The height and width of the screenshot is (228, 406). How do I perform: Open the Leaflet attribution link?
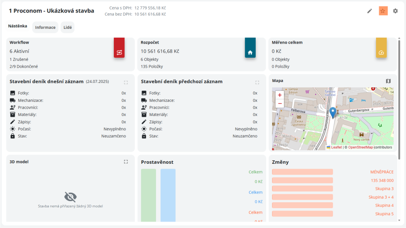[x=336, y=147]
